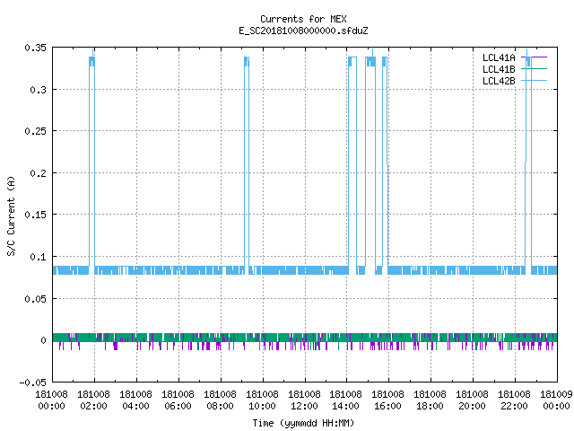The width and height of the screenshot is (574, 431).
Task: Click the x-axis label 'Time (yymmdd HH:MM)'
Action: tap(303, 423)
